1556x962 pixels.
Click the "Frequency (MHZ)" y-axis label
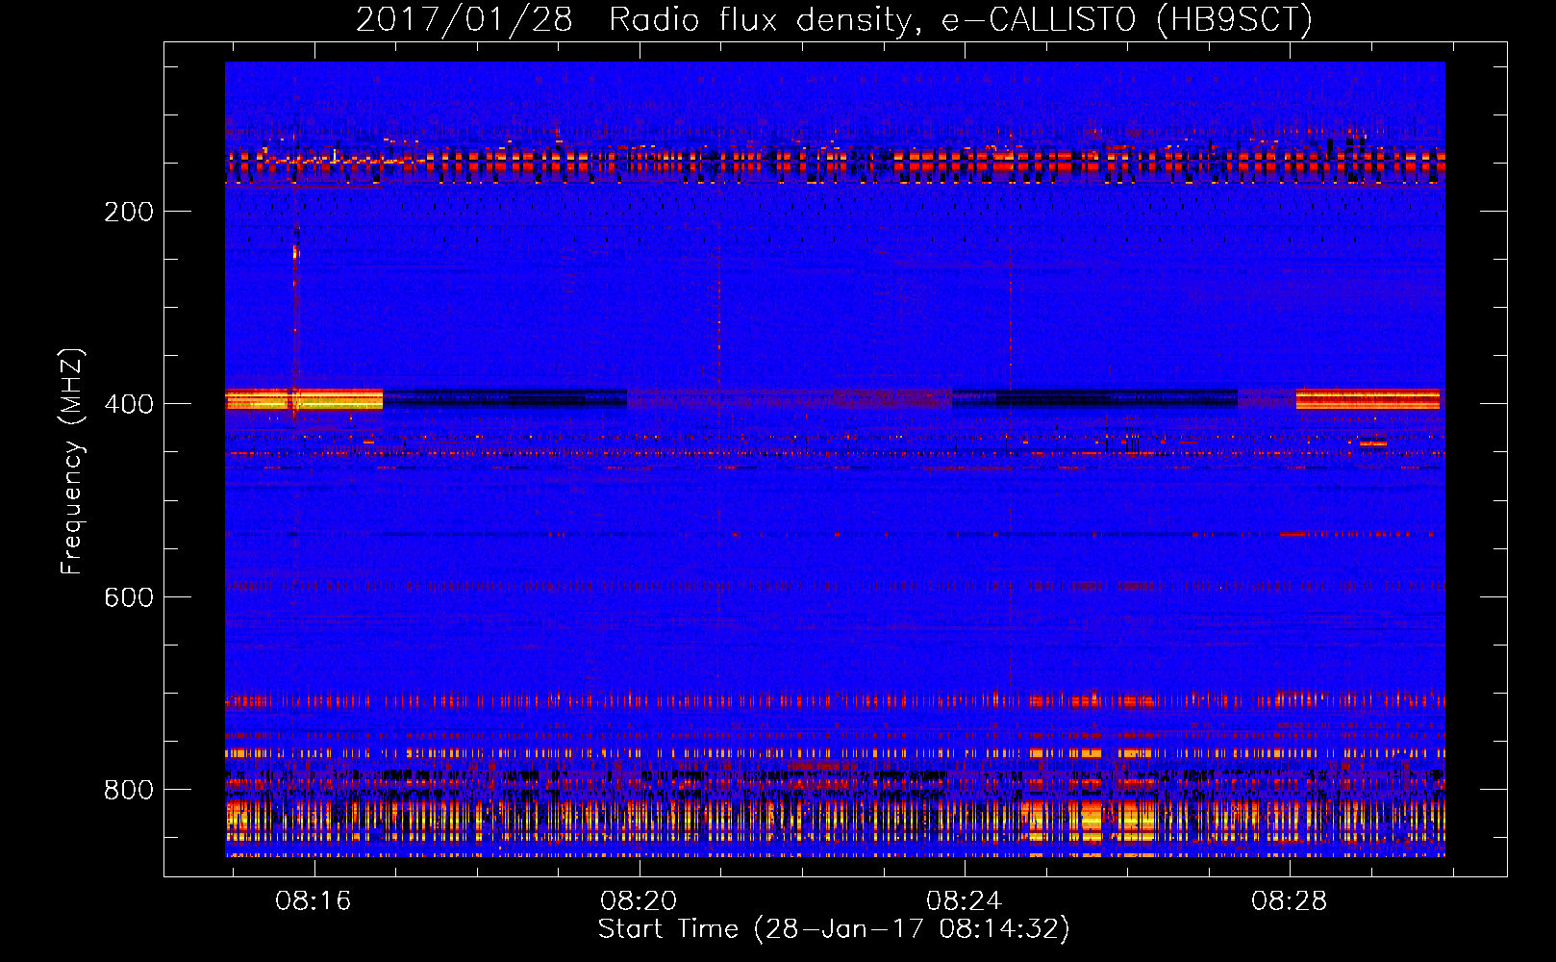click(x=72, y=462)
